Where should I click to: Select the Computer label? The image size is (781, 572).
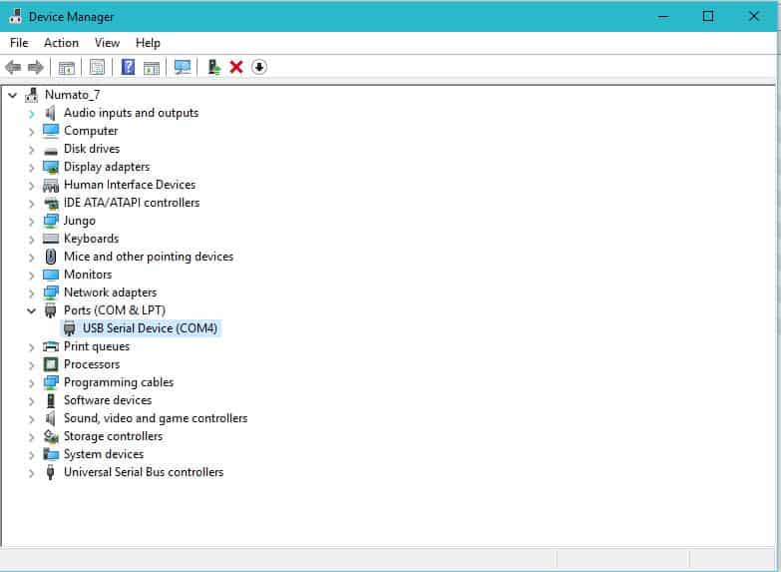coord(91,131)
